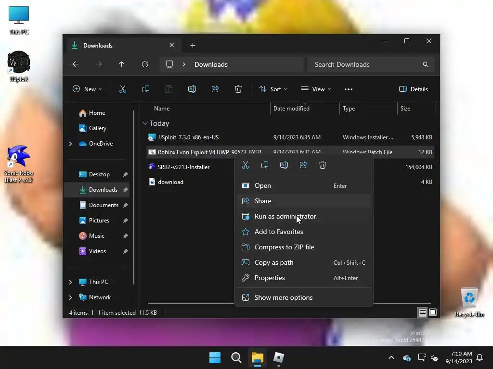This screenshot has width=493, height=369.
Task: Choose Properties in the context menu
Action: pos(304,278)
